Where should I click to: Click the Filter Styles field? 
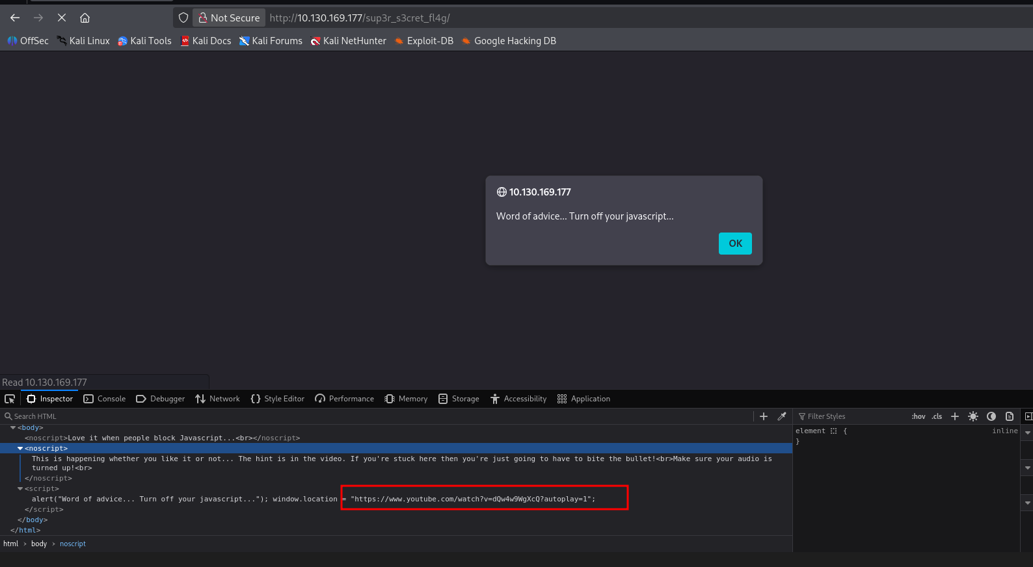pos(852,416)
